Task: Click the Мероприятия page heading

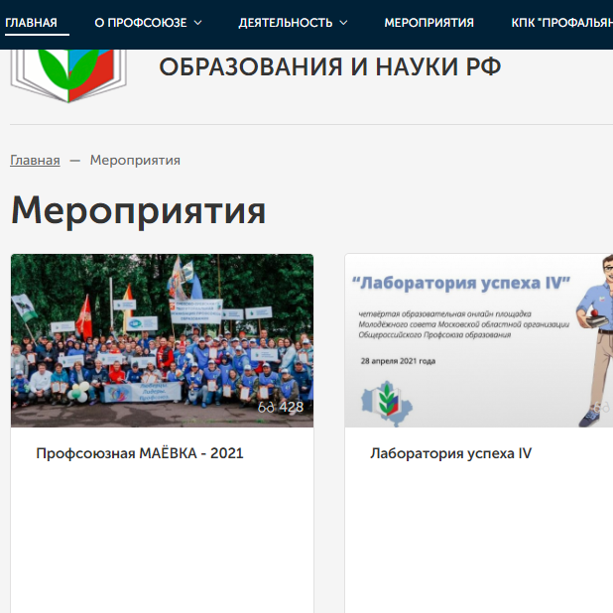Action: pos(139,210)
